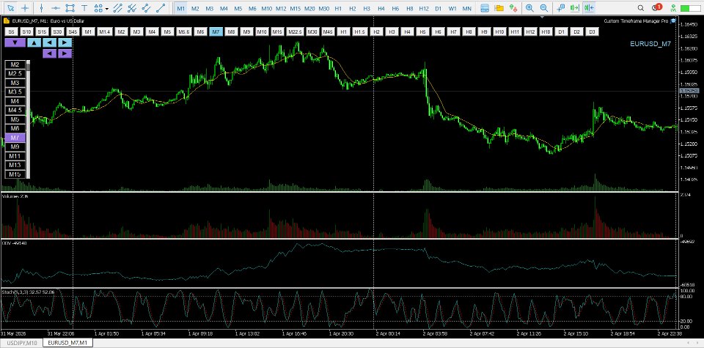Click the Custom Timeframe Manager Pro text
Screen dimensions: 704x348
coord(636,21)
